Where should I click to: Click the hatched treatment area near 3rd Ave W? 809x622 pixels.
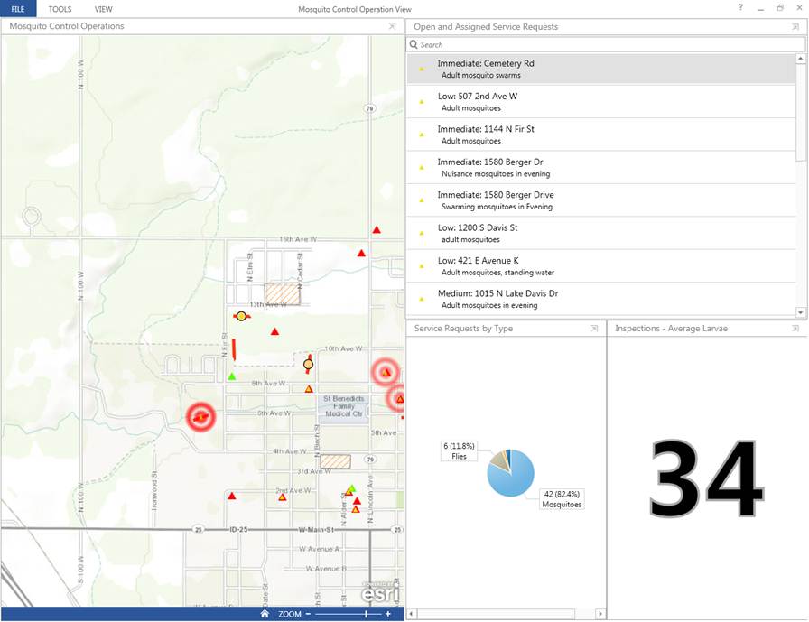[x=335, y=461]
